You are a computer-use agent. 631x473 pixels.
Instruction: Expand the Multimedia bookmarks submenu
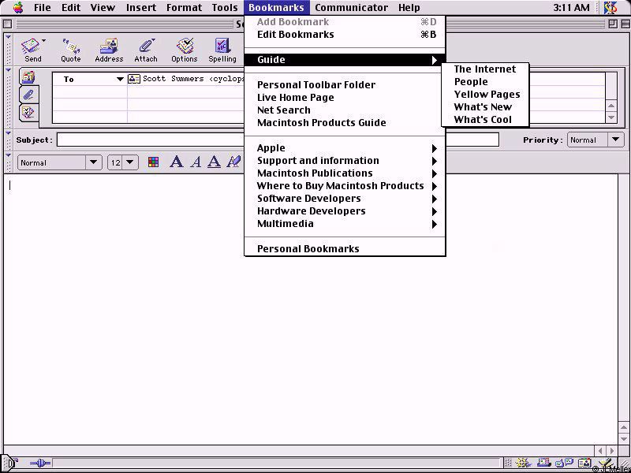point(345,224)
